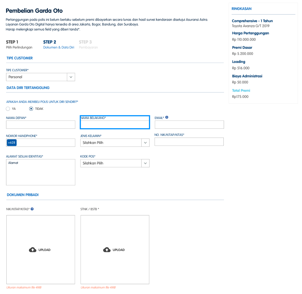Click the cloud upload icon for NIK/KITAP/KITAS
Screen dimensions: 302x294
pos(33,250)
